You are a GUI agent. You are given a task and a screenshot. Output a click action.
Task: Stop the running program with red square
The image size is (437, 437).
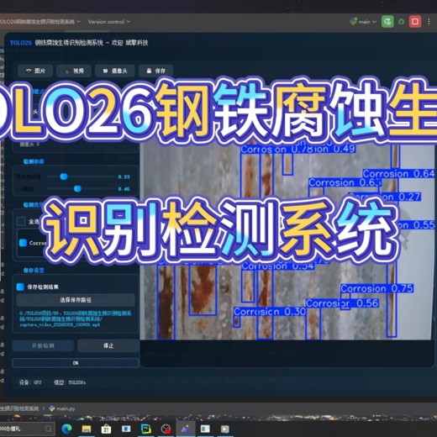415,22
